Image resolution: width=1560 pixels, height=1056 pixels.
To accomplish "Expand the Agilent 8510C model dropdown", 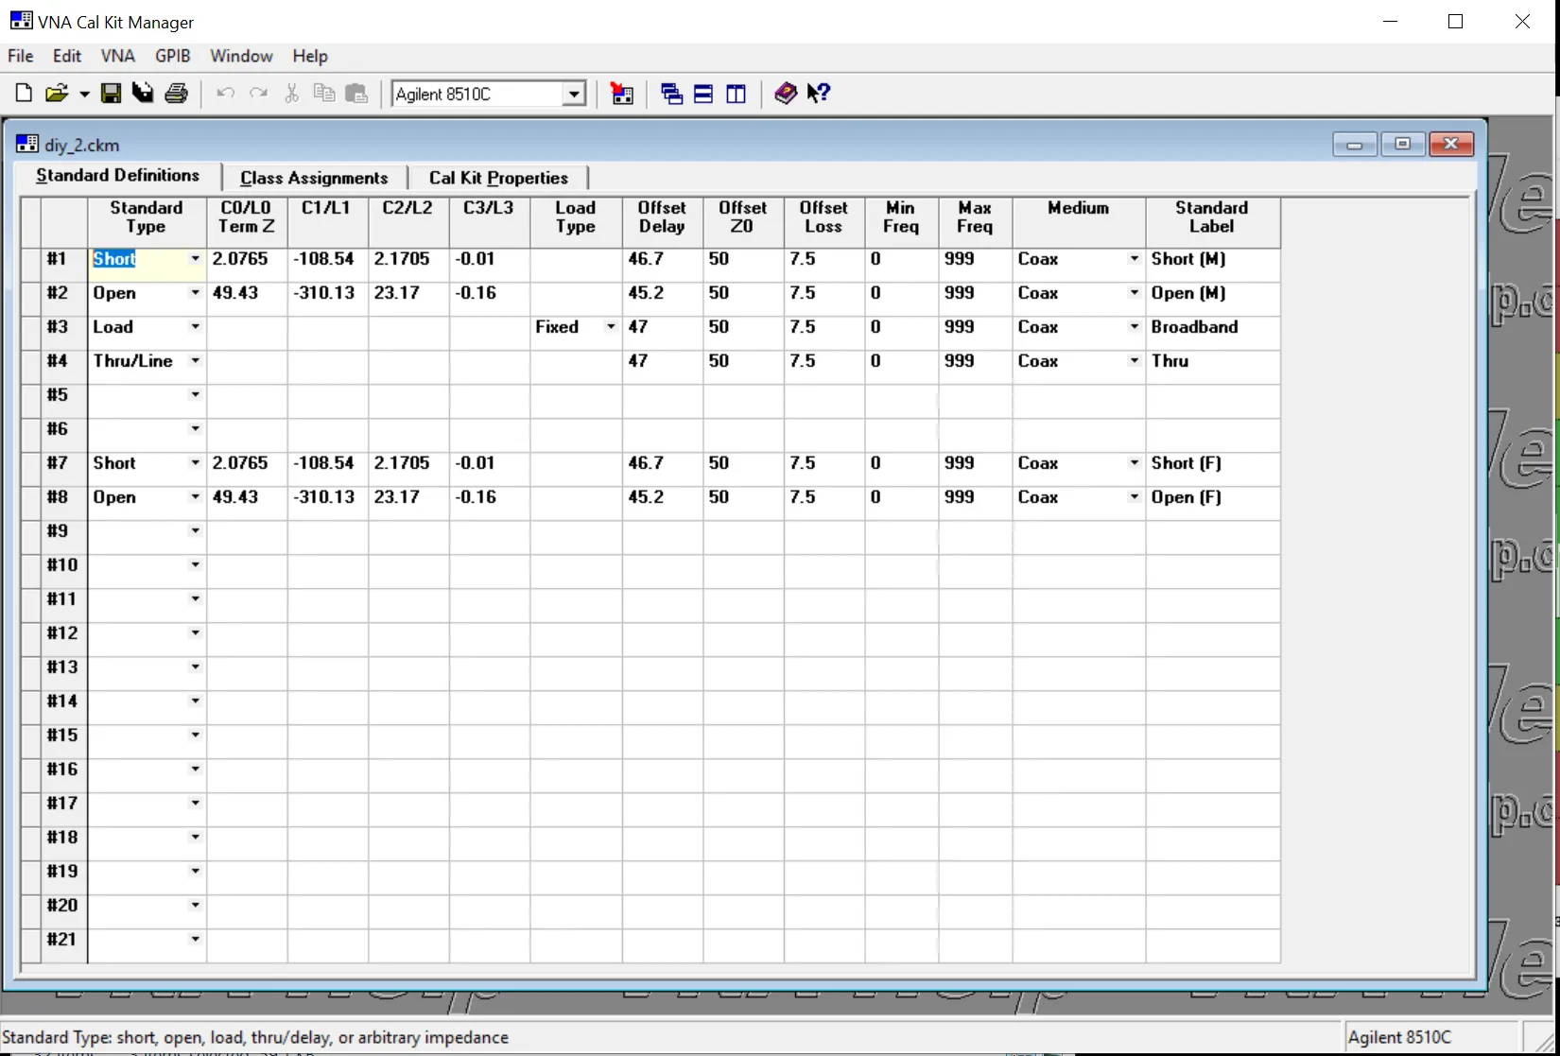I will coord(573,95).
